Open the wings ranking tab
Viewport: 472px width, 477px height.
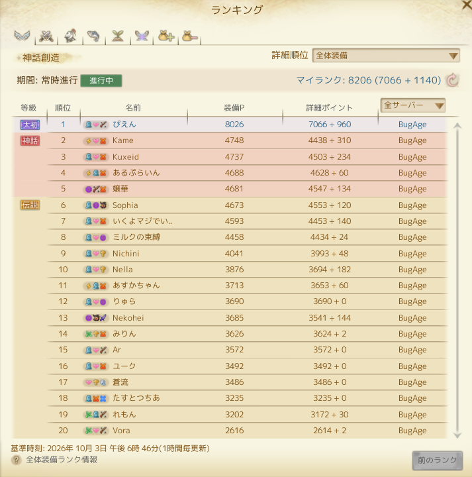[23, 36]
